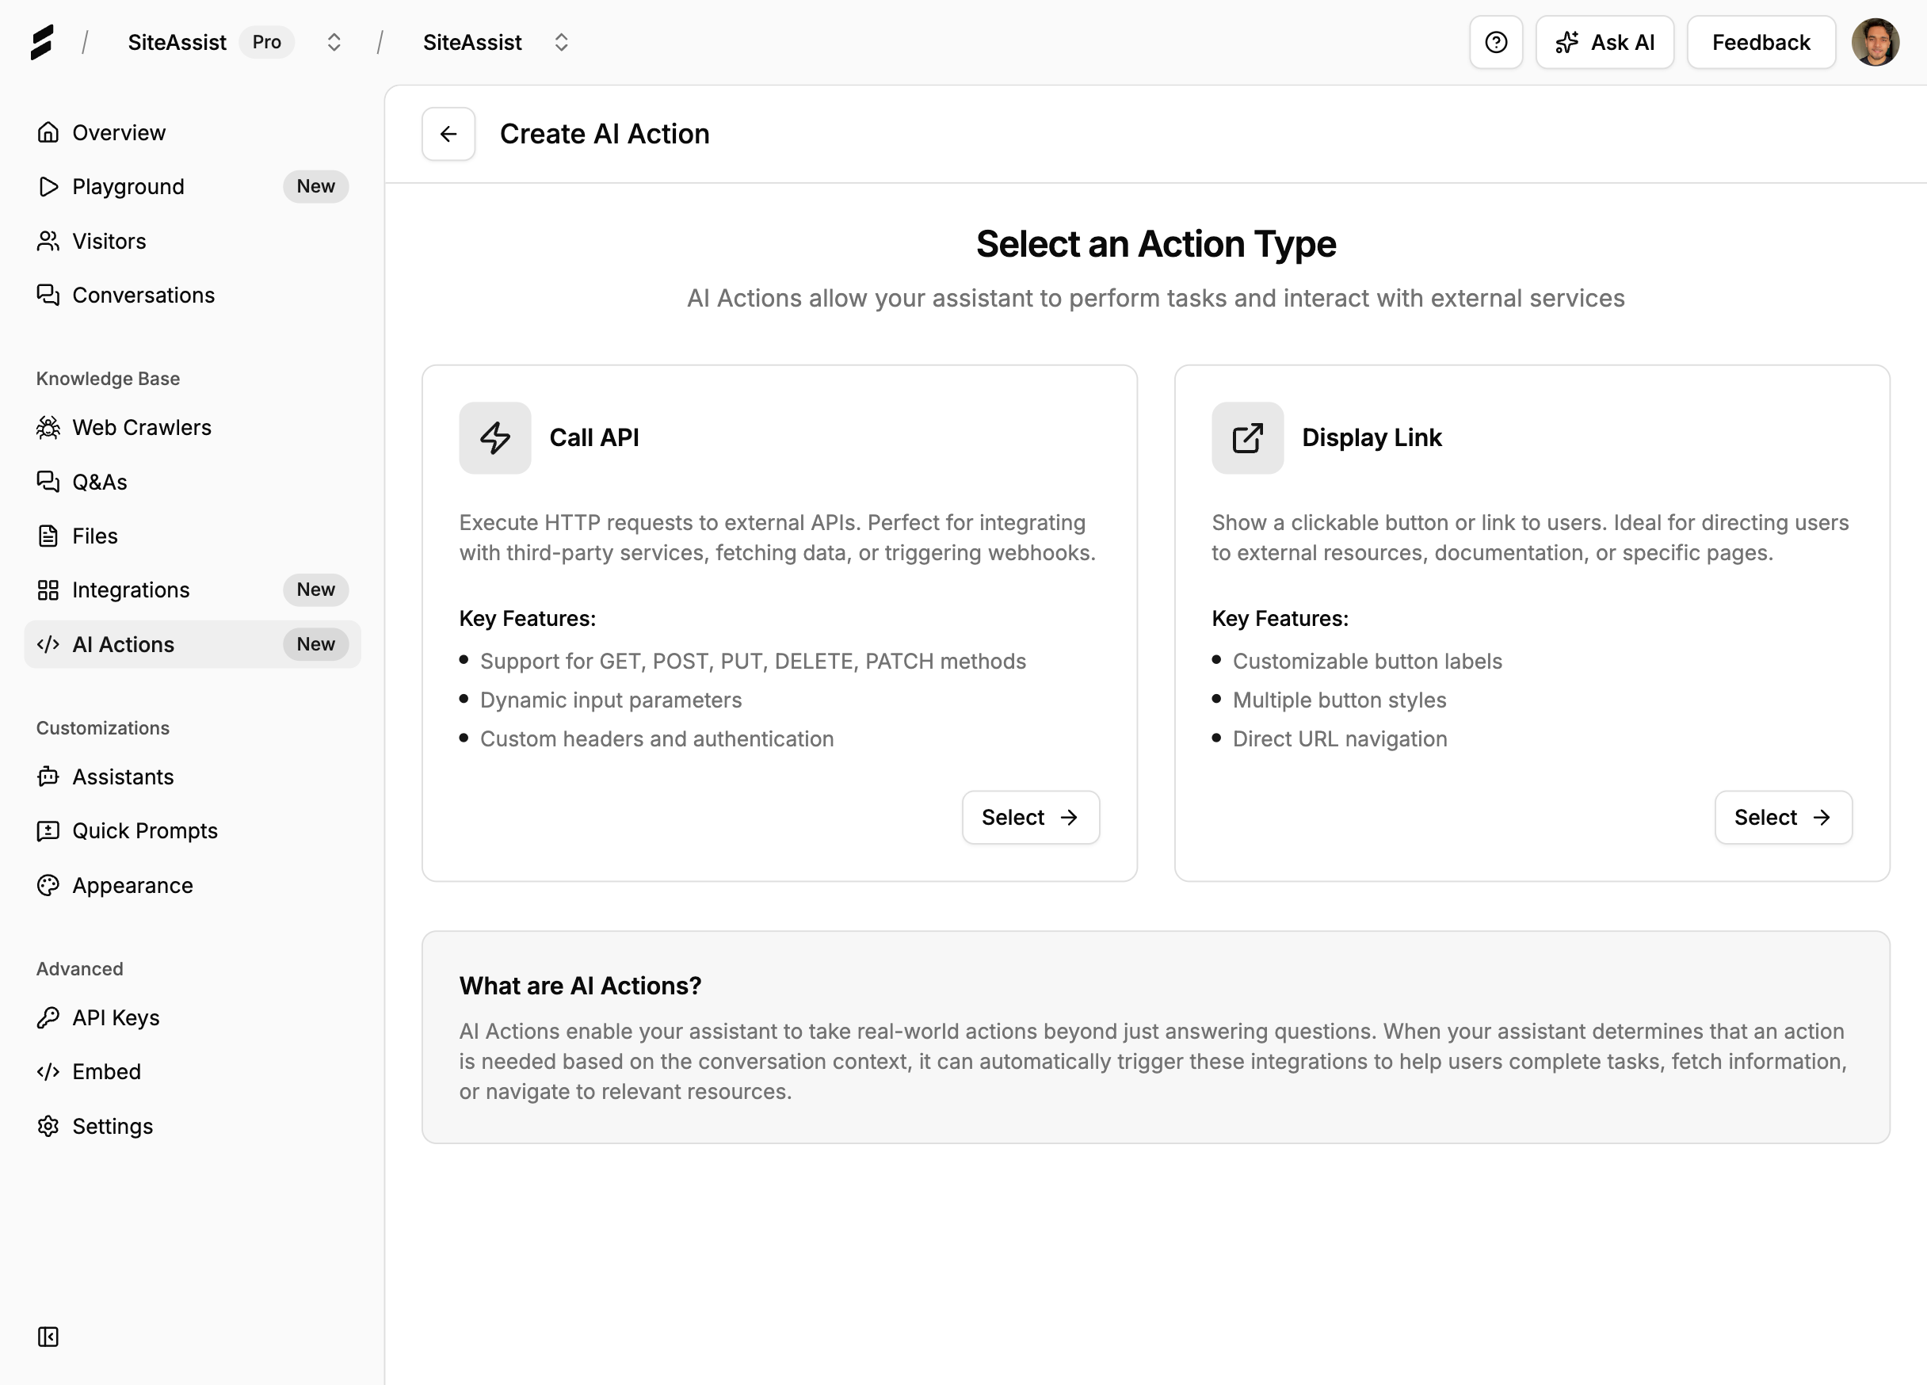Open the Ask AI button

1605,43
